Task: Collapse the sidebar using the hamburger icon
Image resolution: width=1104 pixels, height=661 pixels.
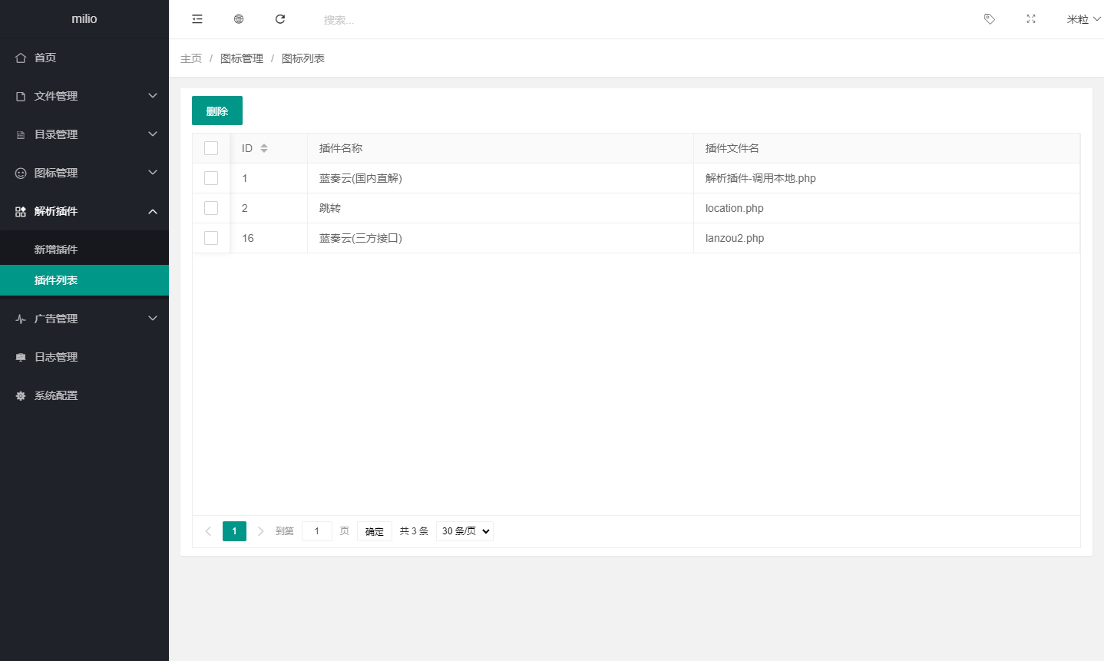Action: [x=197, y=18]
